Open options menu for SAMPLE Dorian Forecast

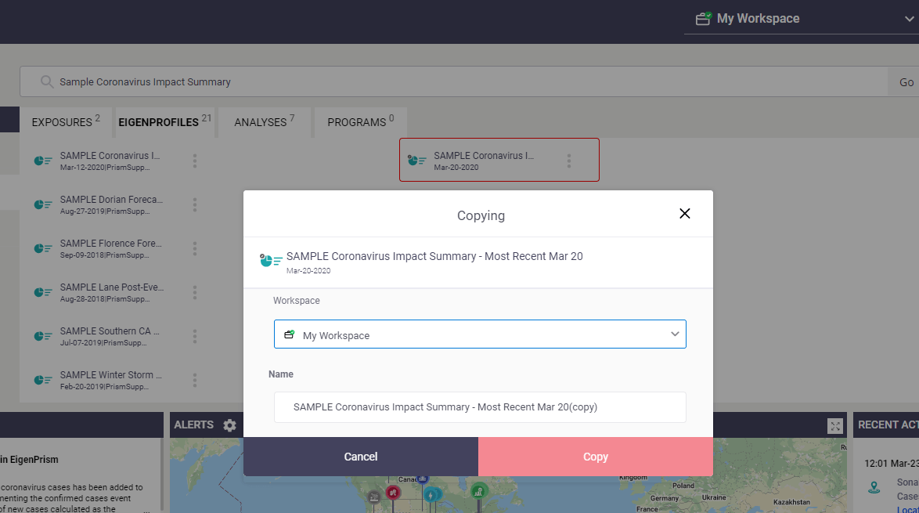[x=195, y=204]
